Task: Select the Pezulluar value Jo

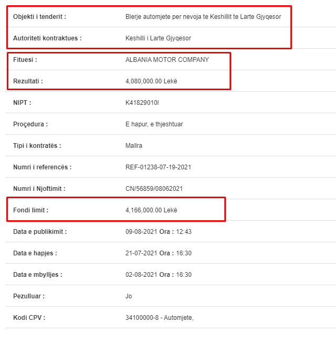Action: point(128,296)
